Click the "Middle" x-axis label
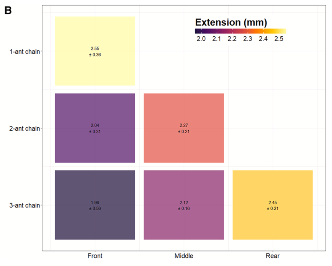Image resolution: width=332 pixels, height=266 pixels. (184, 256)
